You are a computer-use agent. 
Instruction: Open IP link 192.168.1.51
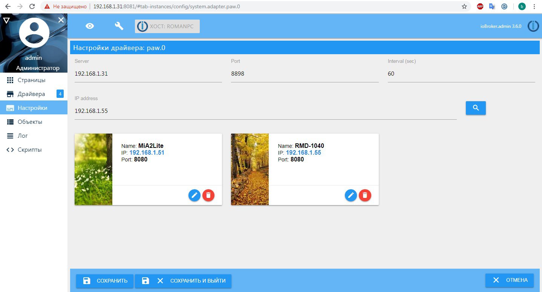click(147, 153)
